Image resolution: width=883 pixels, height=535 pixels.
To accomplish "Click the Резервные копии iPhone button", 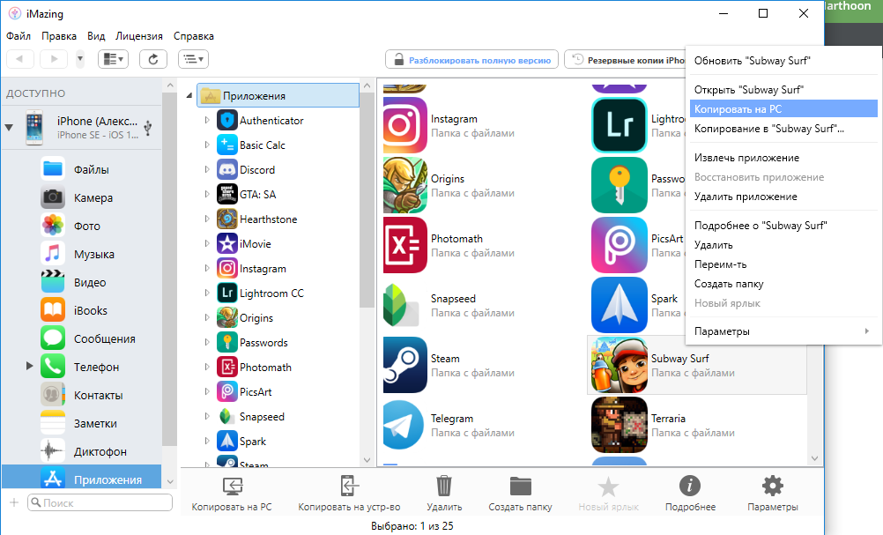I will click(x=625, y=60).
